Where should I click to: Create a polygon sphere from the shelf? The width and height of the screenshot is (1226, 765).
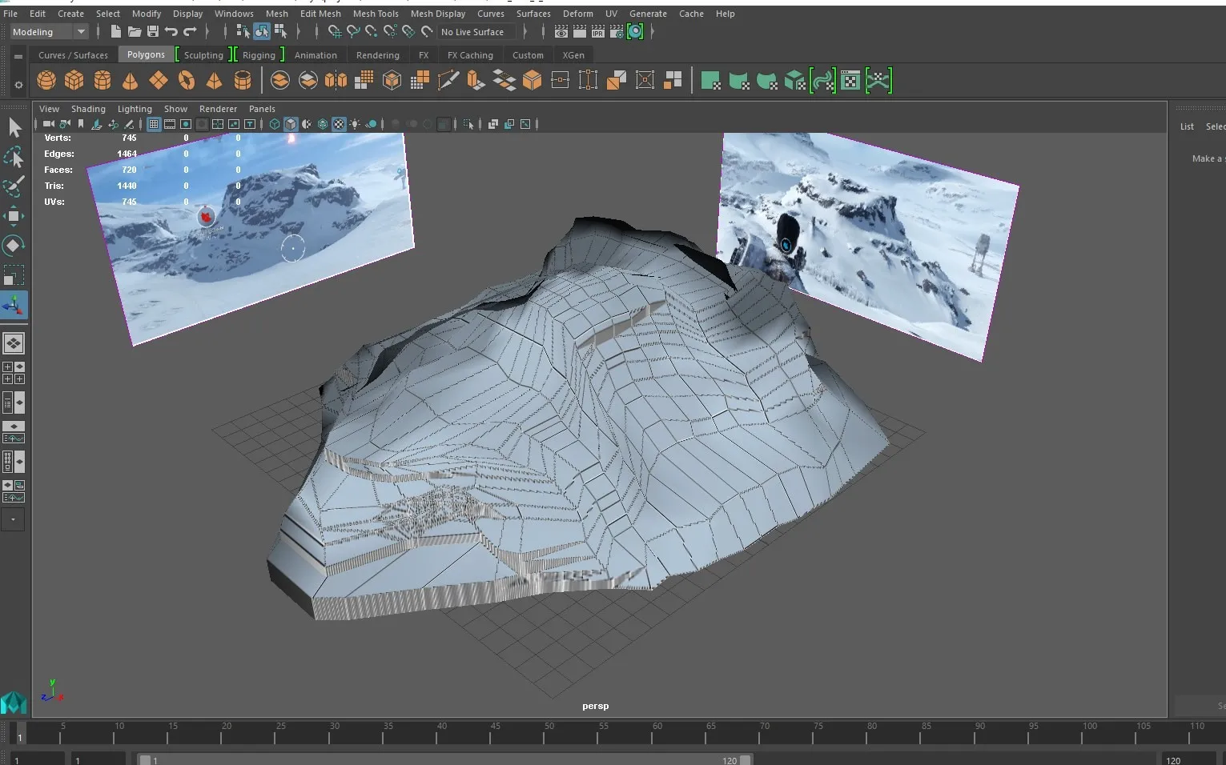46,80
